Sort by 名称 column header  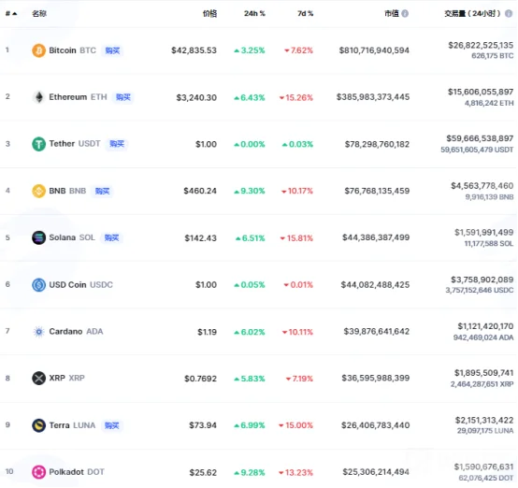(x=39, y=13)
